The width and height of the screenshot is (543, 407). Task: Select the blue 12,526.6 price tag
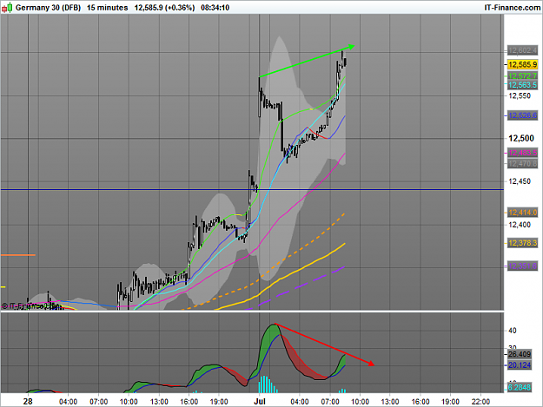[522, 115]
